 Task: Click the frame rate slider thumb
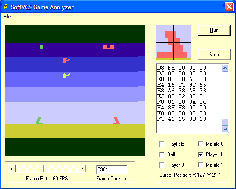[40, 168]
